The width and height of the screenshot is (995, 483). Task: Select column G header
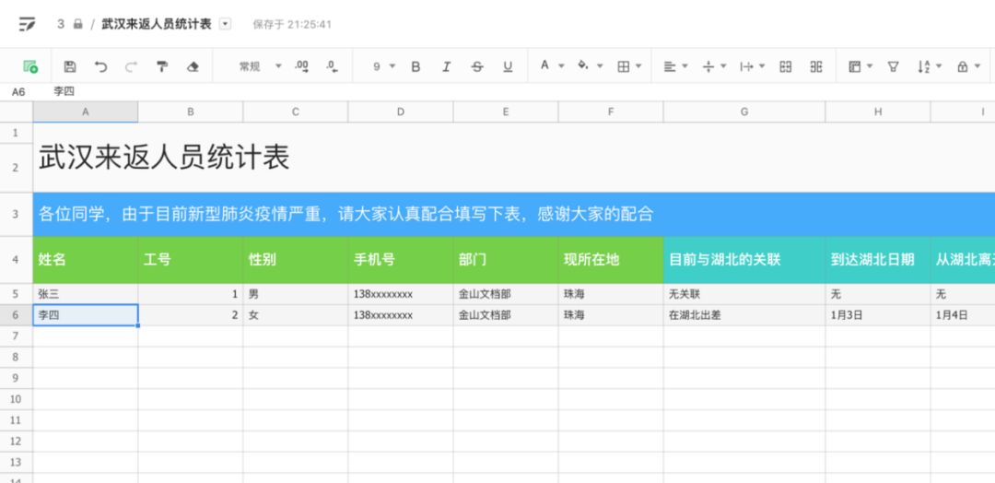(x=744, y=112)
